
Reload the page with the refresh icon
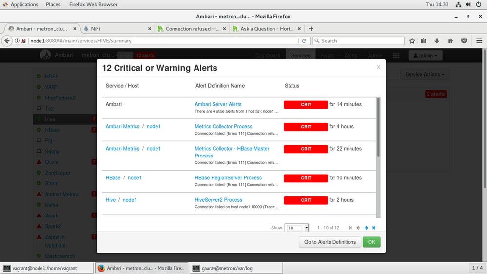pyautogui.click(x=304, y=40)
